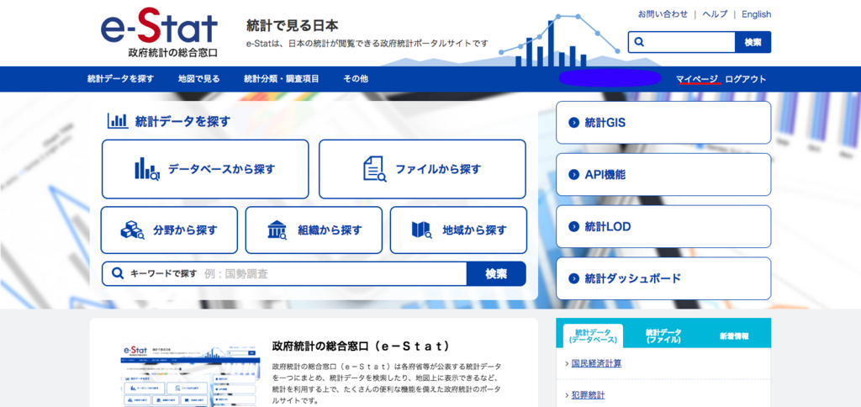Screen dimensions: 861x407
Task: Open the 統計GIS panel button
Action: tap(663, 123)
